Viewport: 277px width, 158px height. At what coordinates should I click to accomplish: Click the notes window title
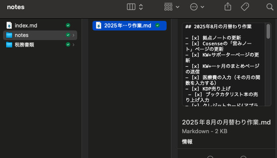coord(16,7)
